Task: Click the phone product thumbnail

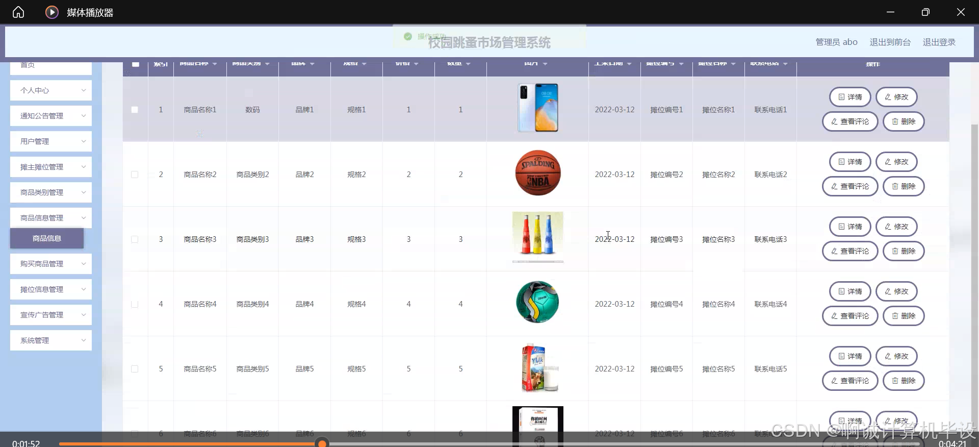Action: 538,108
